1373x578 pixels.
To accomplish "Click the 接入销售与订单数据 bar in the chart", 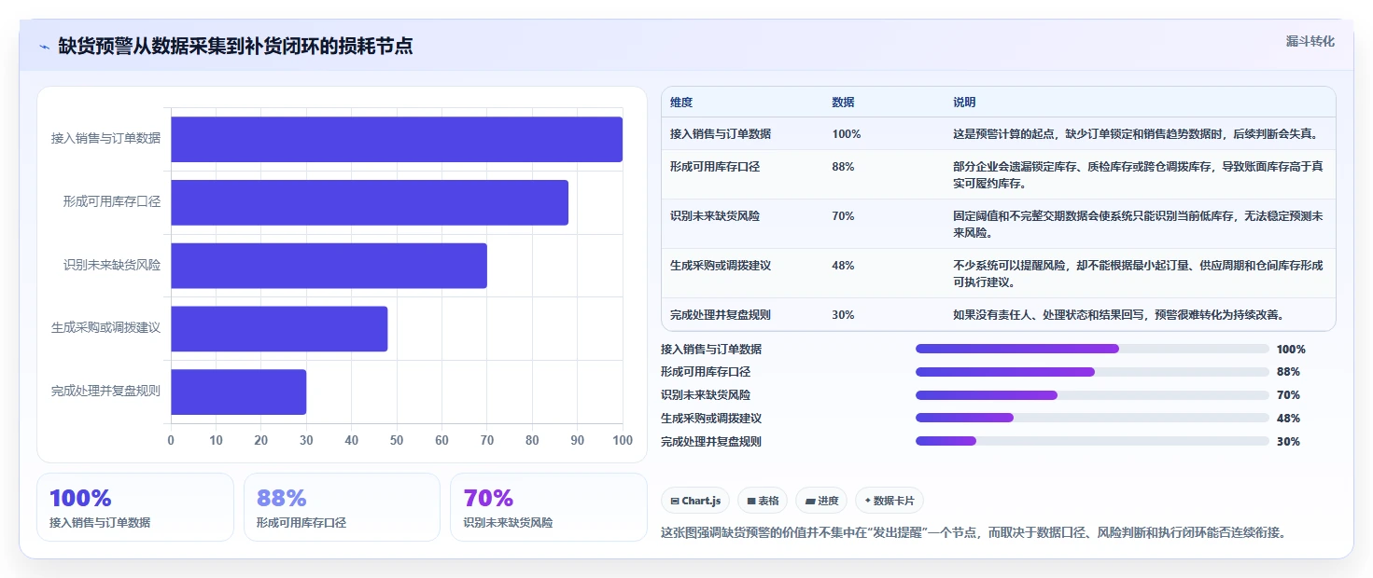I will coord(397,139).
